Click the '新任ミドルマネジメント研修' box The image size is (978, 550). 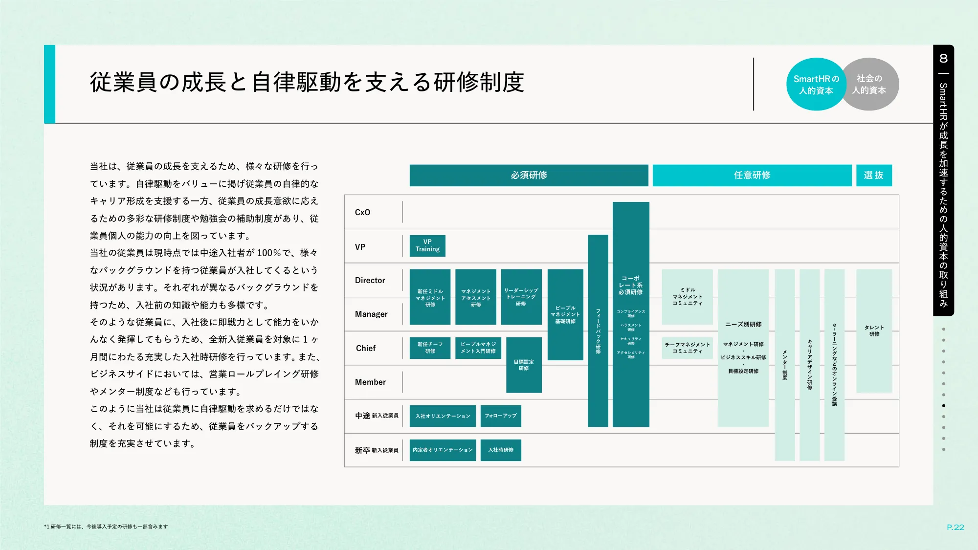(430, 297)
